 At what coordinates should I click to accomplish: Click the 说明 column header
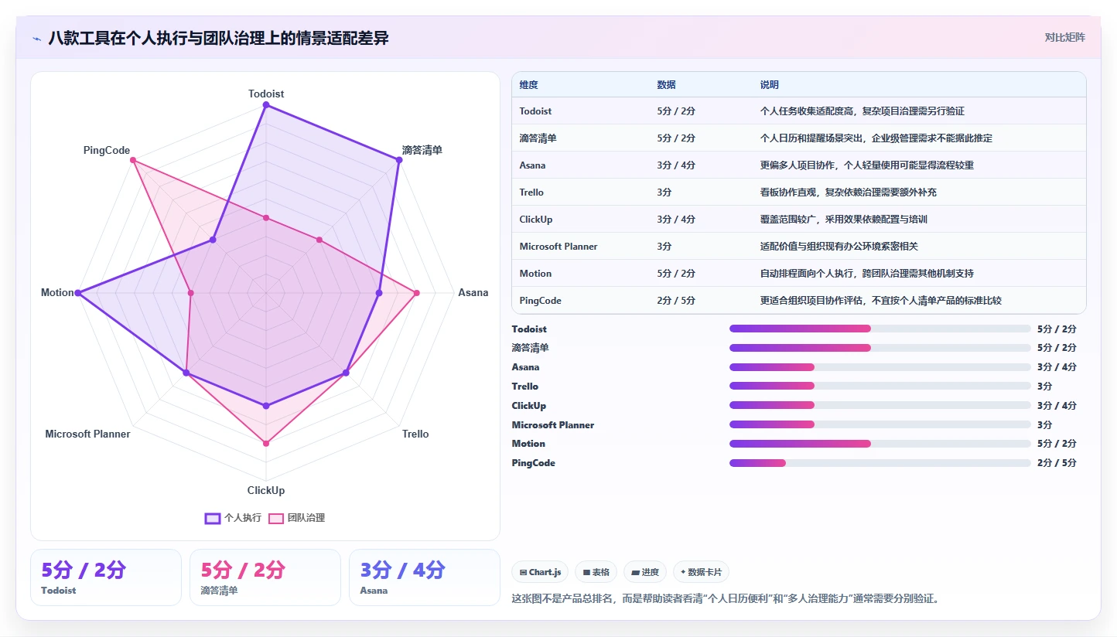(770, 85)
